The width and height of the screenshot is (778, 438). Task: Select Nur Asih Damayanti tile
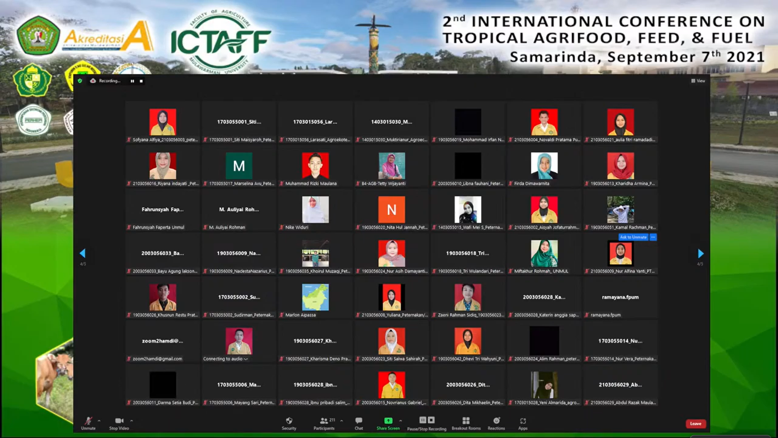(391, 253)
